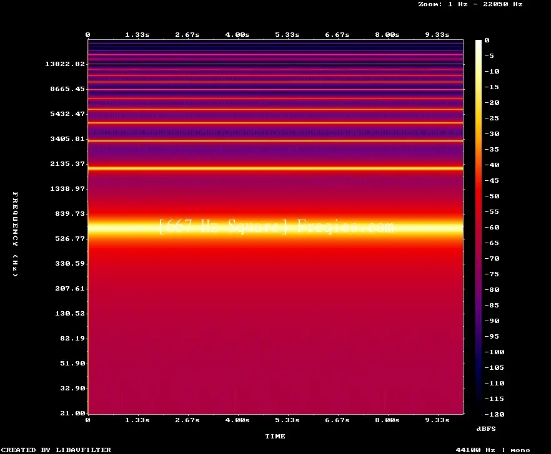Click the 5432.47 frequency axis label
551x454 pixels.
click(67, 113)
